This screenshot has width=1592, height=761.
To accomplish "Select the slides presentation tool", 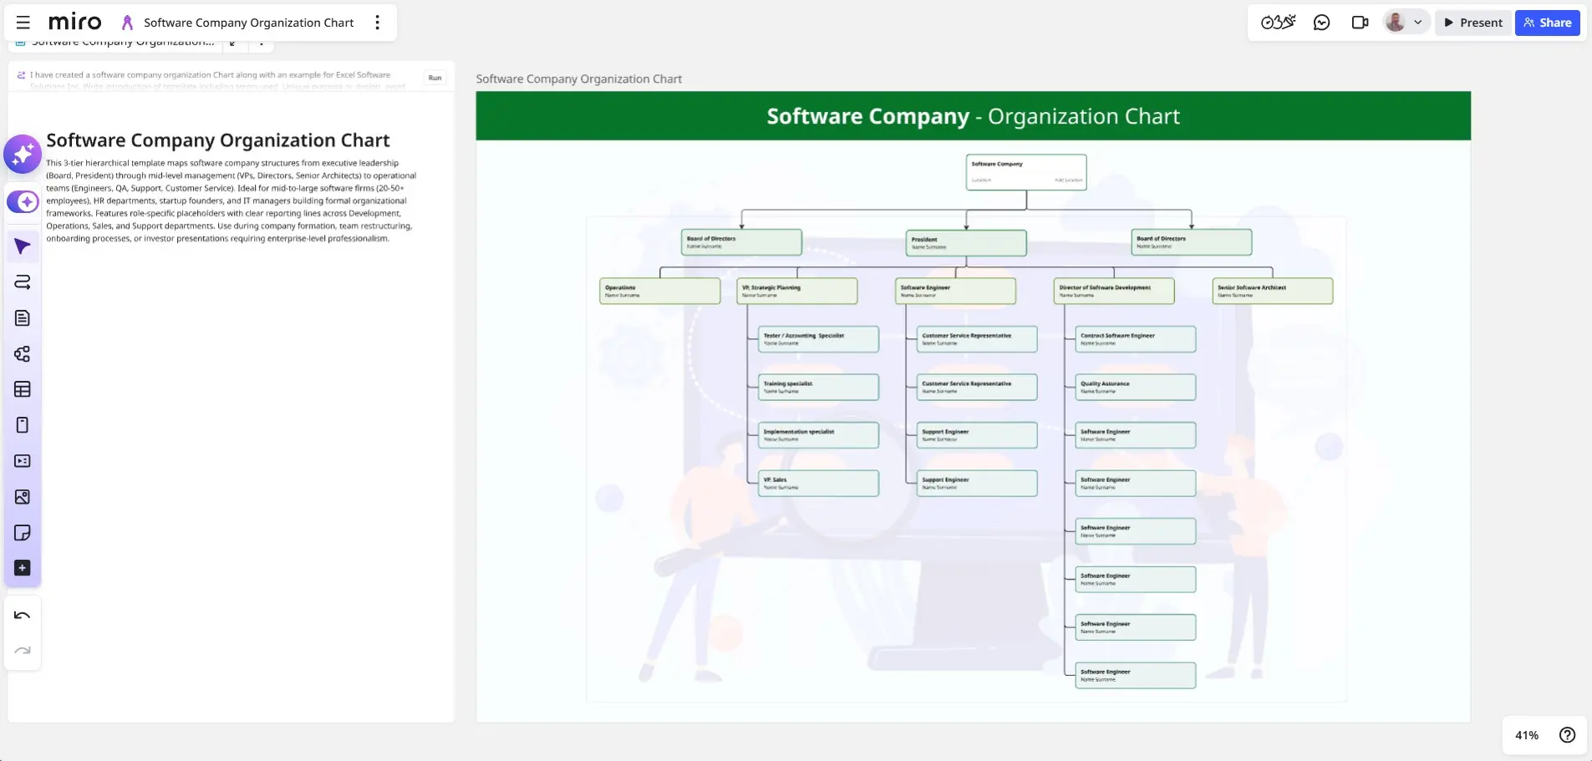I will (23, 461).
